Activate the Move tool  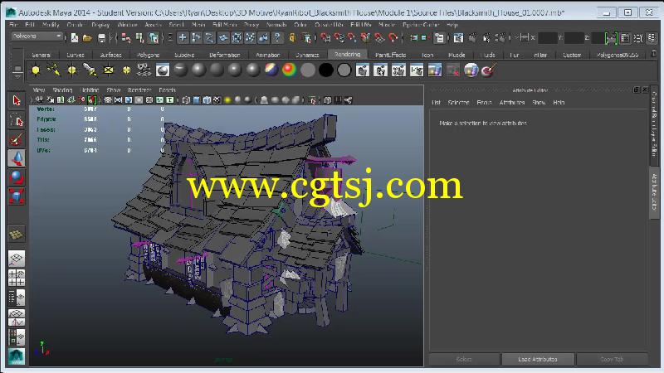[17, 158]
